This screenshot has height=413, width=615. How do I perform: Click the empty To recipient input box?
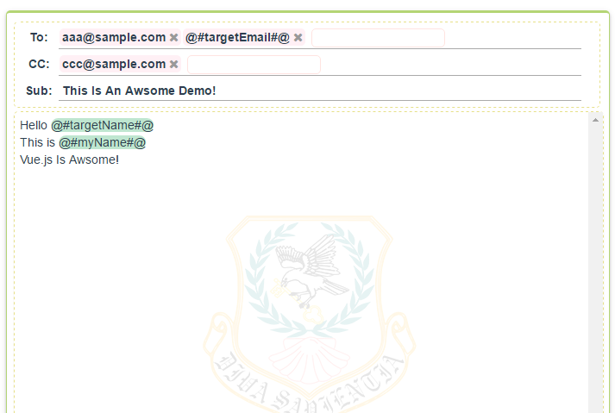(378, 38)
